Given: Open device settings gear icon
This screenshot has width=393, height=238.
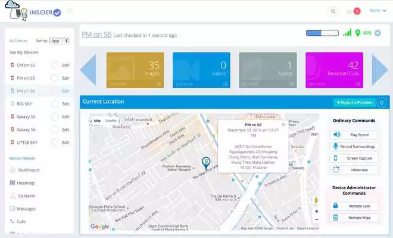Looking at the screenshot, I should pos(378,33).
